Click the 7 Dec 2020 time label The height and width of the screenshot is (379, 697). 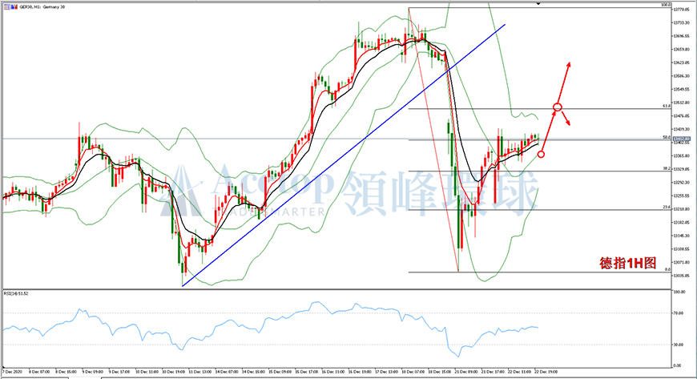13,372
